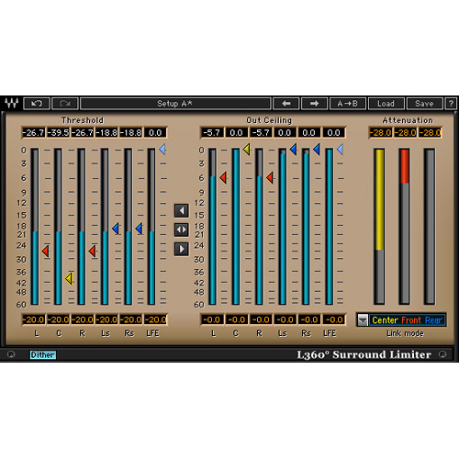Image resolution: width=459 pixels, height=459 pixels.
Task: Click the L threshold value -26.7
Action: click(33, 132)
